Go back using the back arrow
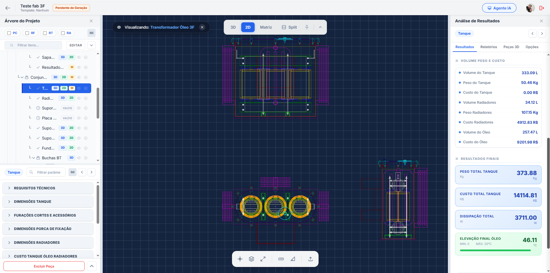Viewport: 550px width, 273px height. tap(8, 8)
